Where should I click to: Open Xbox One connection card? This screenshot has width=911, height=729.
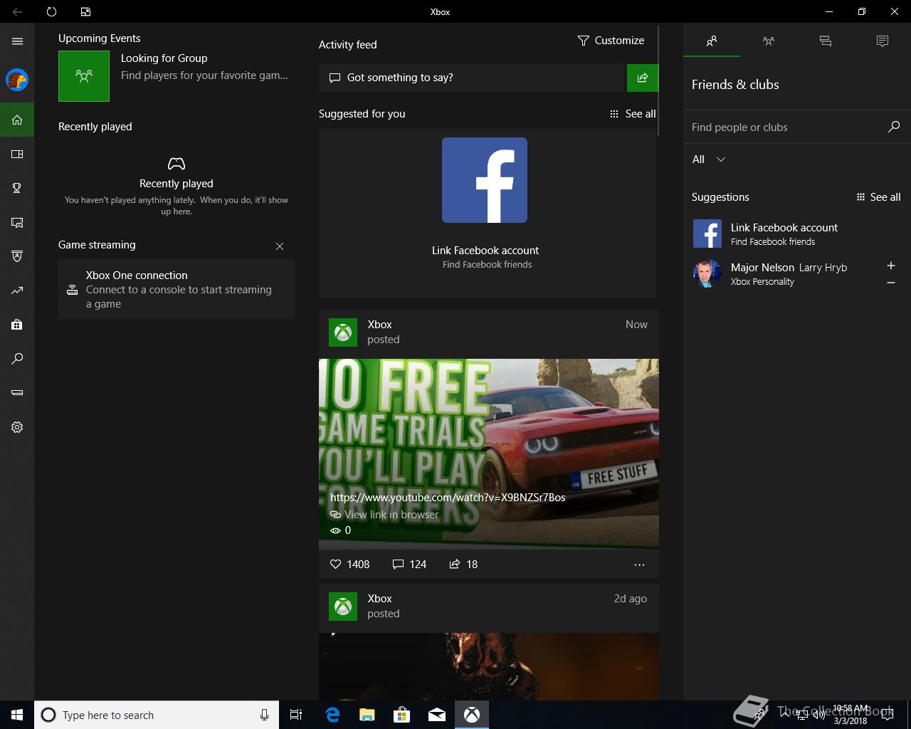pyautogui.click(x=177, y=289)
